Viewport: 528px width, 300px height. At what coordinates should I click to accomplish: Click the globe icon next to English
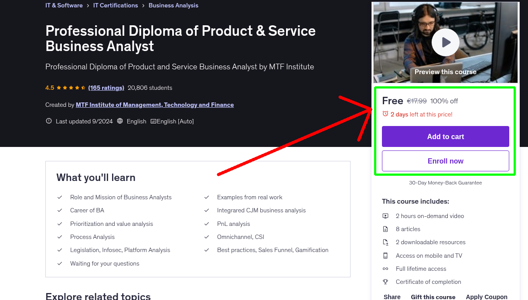click(x=120, y=121)
